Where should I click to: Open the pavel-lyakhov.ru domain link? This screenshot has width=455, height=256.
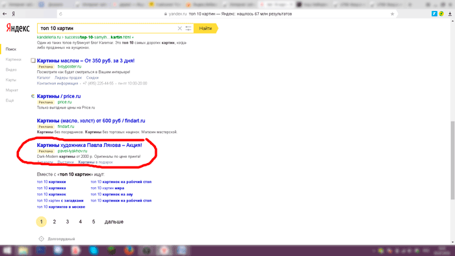coord(72,151)
